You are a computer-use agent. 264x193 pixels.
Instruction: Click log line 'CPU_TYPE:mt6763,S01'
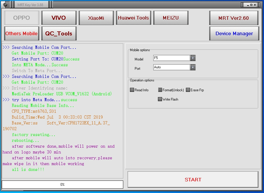[34, 111]
